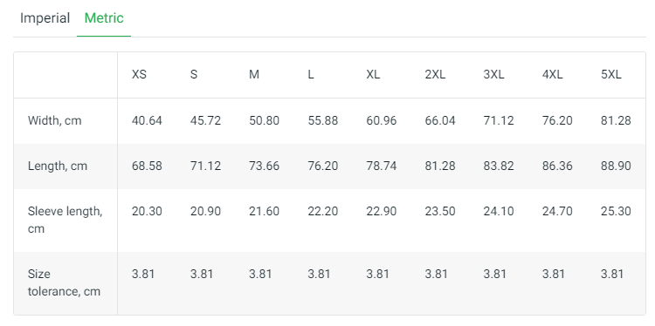Click width value 81.28 for 5XL
The height and width of the screenshot is (326, 655).
[617, 121]
